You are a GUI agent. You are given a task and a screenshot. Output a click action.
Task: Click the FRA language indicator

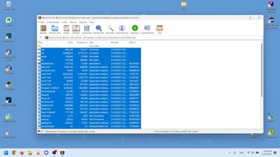(x=241, y=153)
